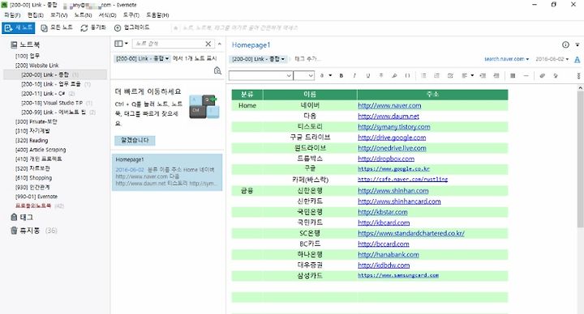Image resolution: width=584 pixels, height=314 pixels.
Task: Show more formatting options overflow
Action: [578, 75]
